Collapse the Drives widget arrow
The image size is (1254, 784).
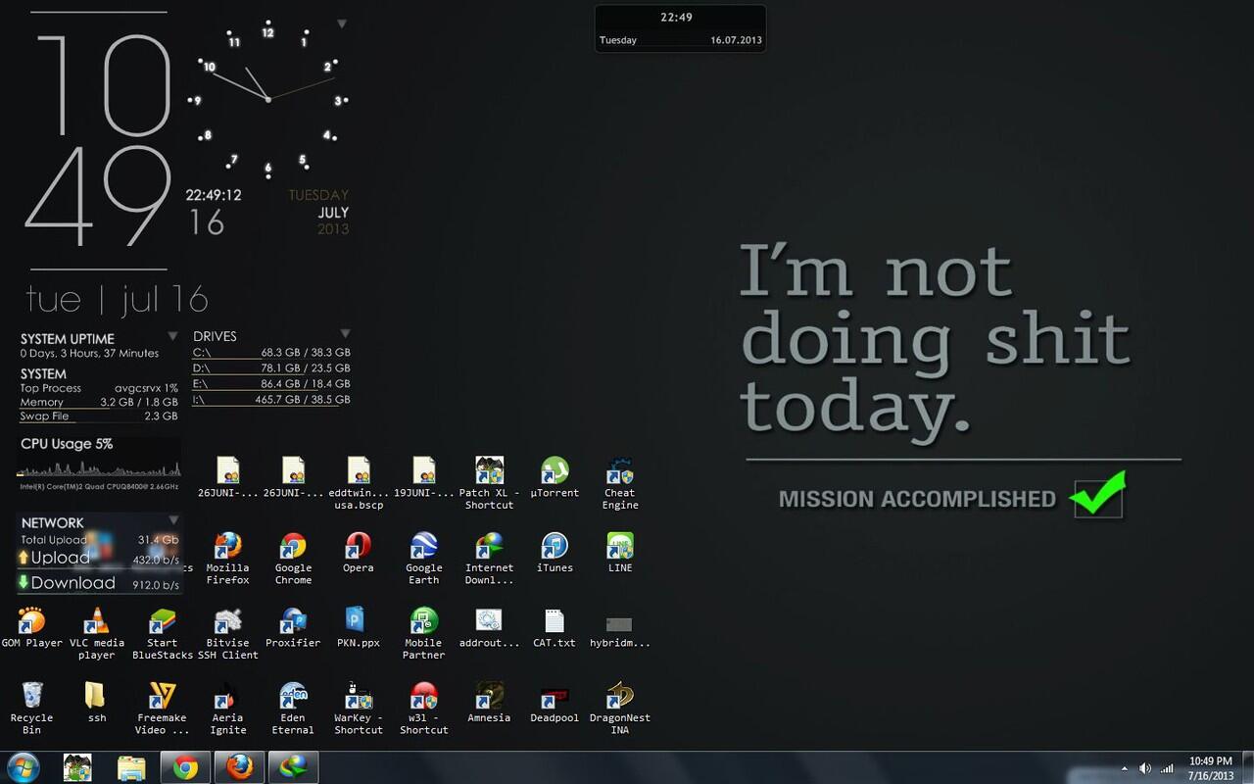[344, 334]
